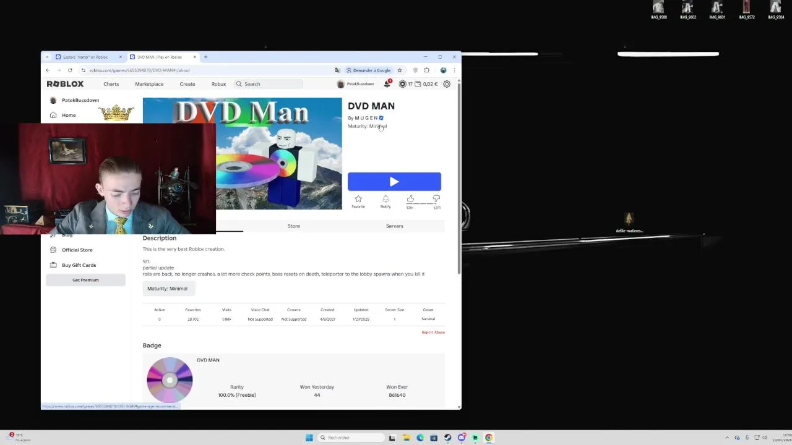Click the Roblox logo in the header
The height and width of the screenshot is (445, 792).
[x=65, y=84]
